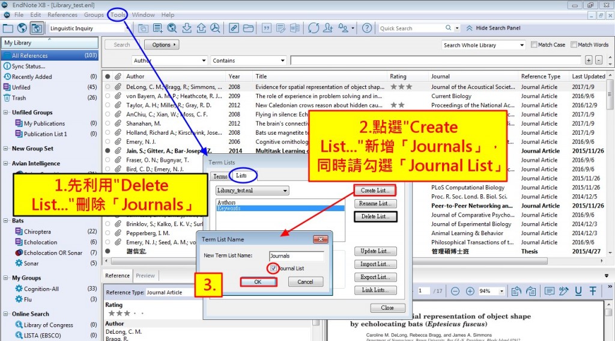Image resolution: width=615 pixels, height=341 pixels.
Task: Toggle read status dot for Pepperberg row
Action: point(108,233)
